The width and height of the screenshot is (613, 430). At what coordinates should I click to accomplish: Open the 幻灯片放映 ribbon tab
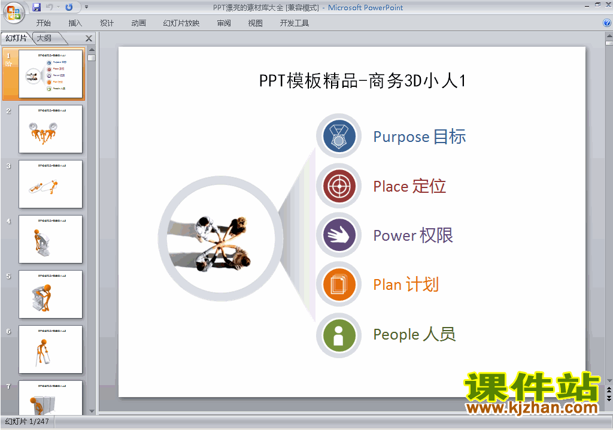[181, 23]
